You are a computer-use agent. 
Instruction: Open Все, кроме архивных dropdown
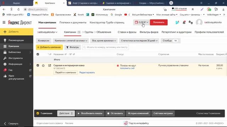(104, 41)
